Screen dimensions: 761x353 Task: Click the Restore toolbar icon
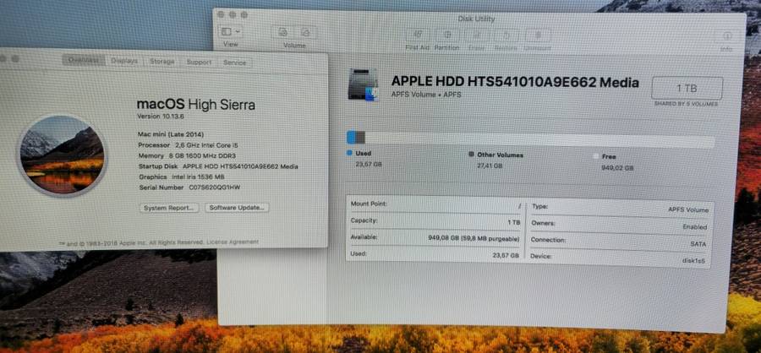pyautogui.click(x=506, y=35)
